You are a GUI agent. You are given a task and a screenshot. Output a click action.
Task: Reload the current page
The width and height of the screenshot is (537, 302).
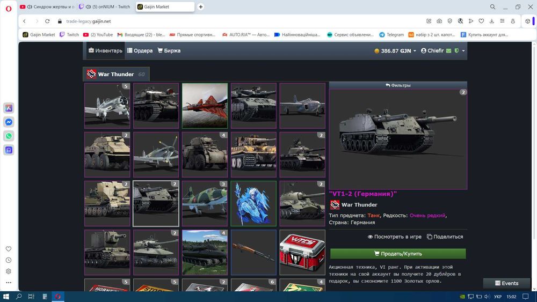click(47, 21)
